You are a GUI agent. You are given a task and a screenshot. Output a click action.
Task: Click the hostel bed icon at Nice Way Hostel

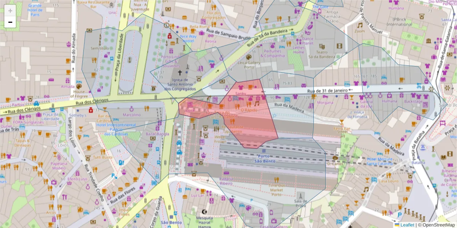pyautogui.click(x=177, y=32)
